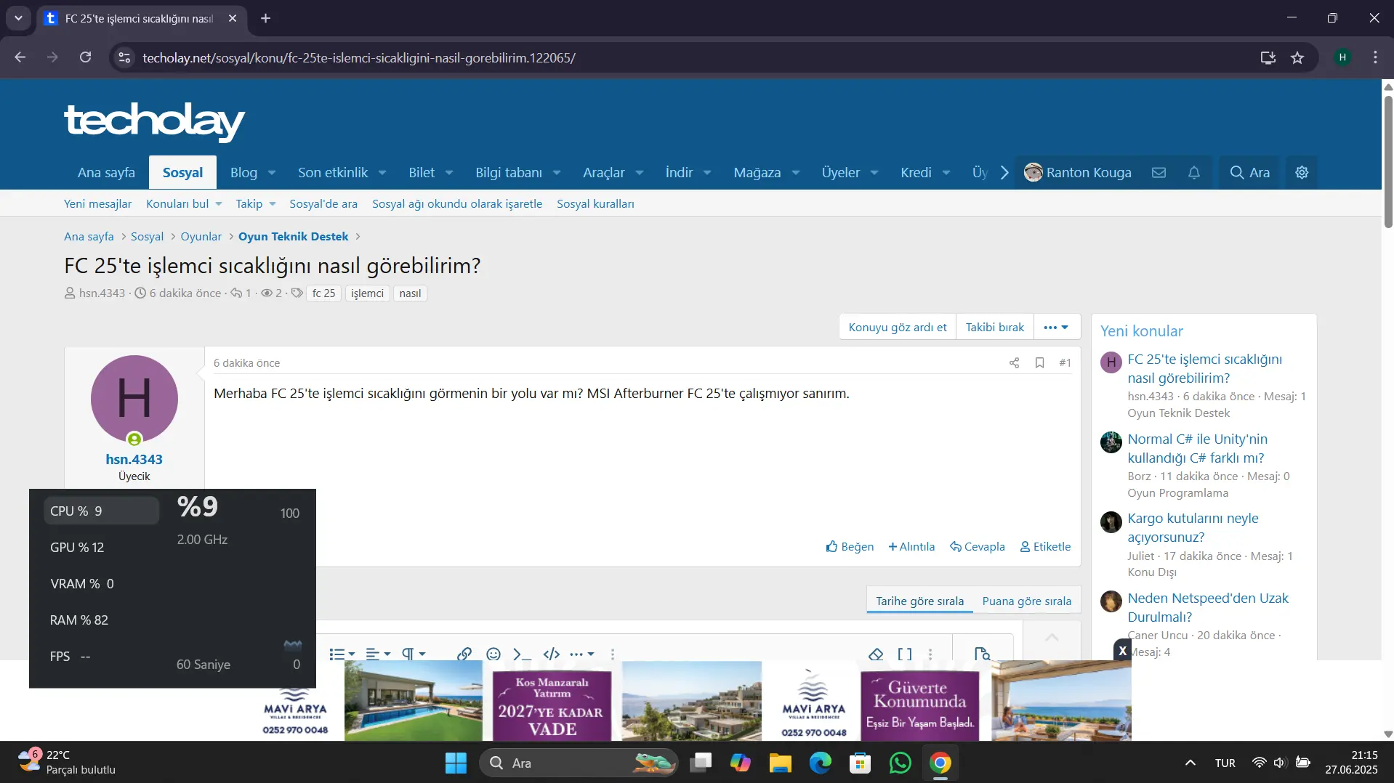Toggle BB code mode brackets icon
Screen dimensions: 1394x783
pyautogui.click(x=905, y=654)
